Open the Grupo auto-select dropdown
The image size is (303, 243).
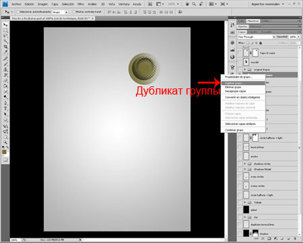pos(60,12)
